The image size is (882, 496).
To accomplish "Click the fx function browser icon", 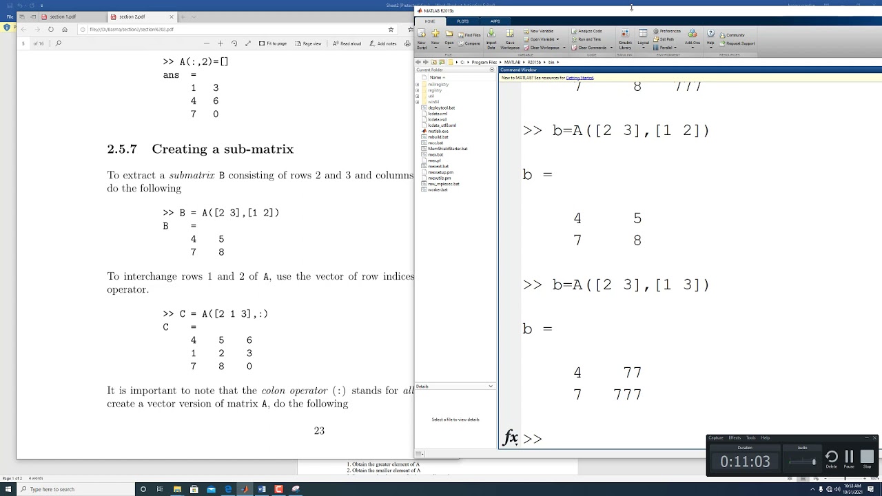I will pos(511,437).
